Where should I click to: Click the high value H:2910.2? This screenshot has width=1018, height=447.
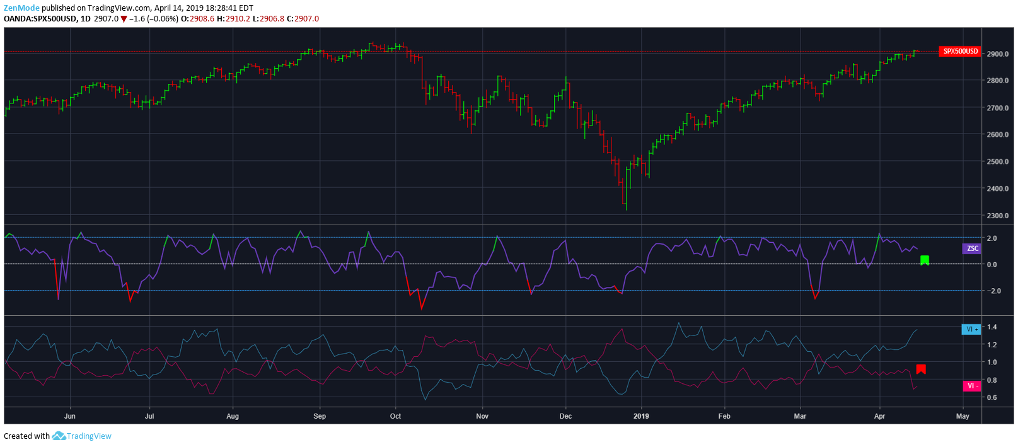click(x=234, y=19)
